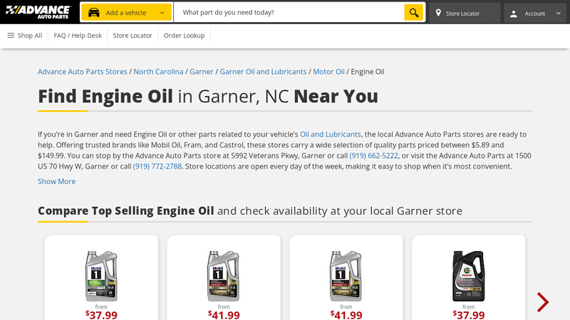Call the (919) 662-5222 phone link
The width and height of the screenshot is (570, 320).
pyautogui.click(x=373, y=156)
